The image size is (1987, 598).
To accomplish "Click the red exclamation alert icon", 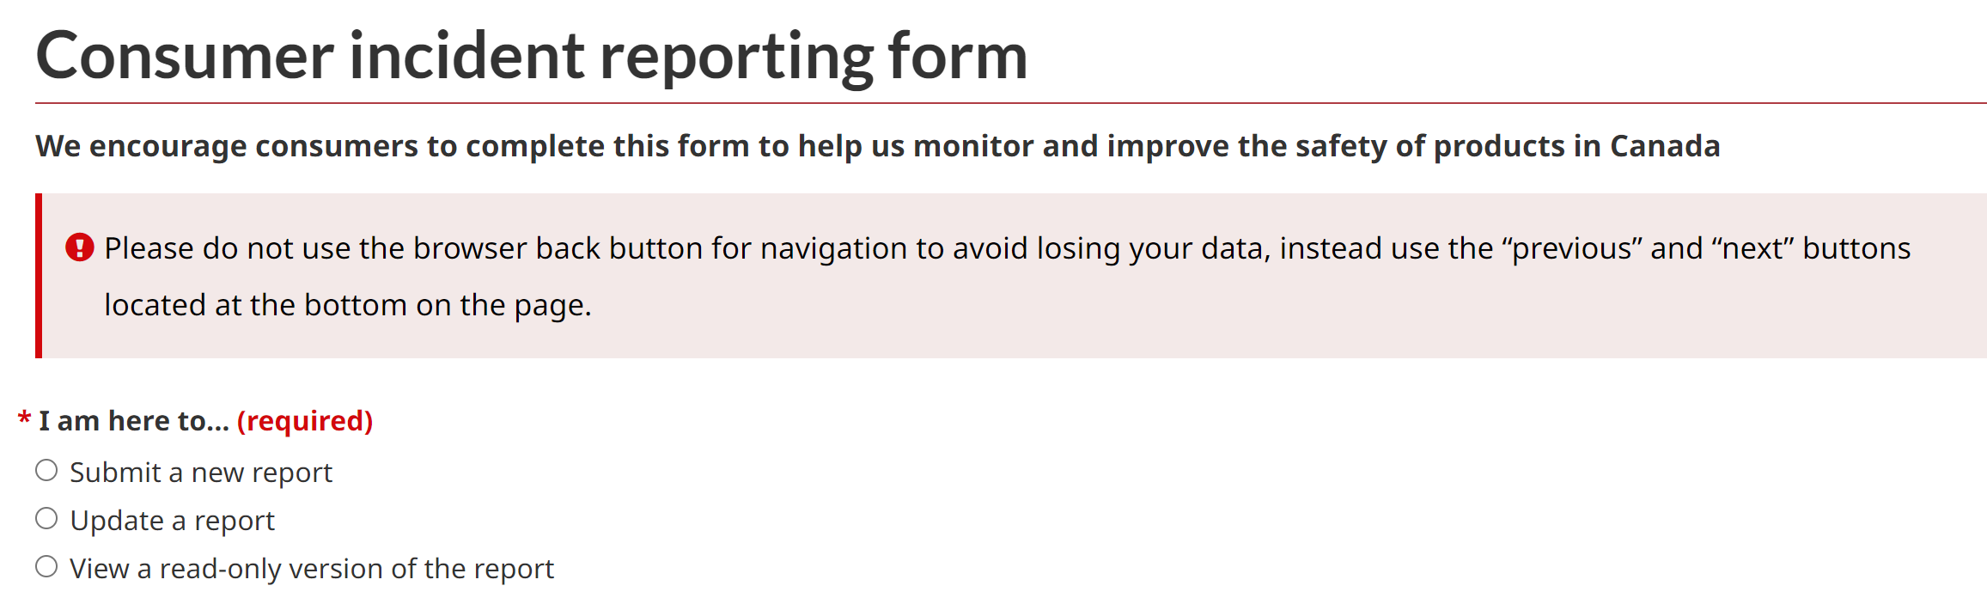I will (x=80, y=247).
